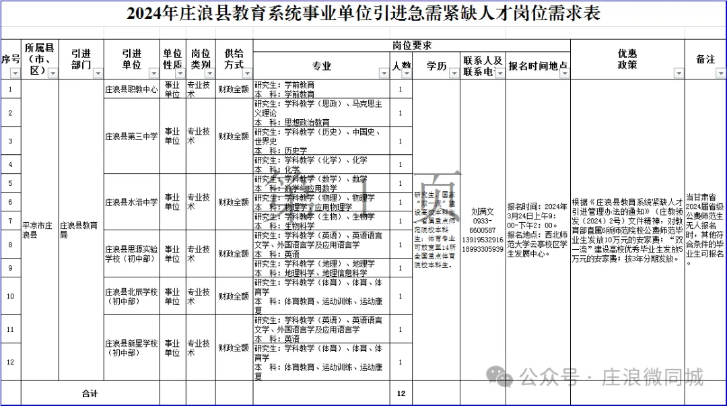Open the 专业 column filter arrow
Screen dimensions: 727x406
coord(384,73)
